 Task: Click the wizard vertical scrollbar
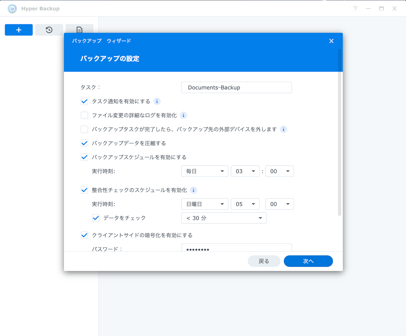click(340, 132)
